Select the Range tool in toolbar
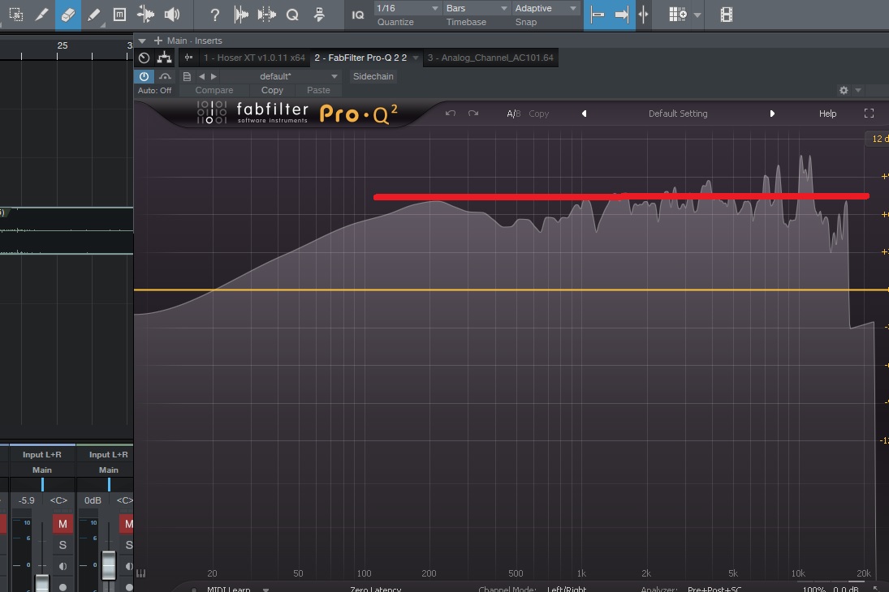Image resolution: width=889 pixels, height=592 pixels. coord(16,14)
